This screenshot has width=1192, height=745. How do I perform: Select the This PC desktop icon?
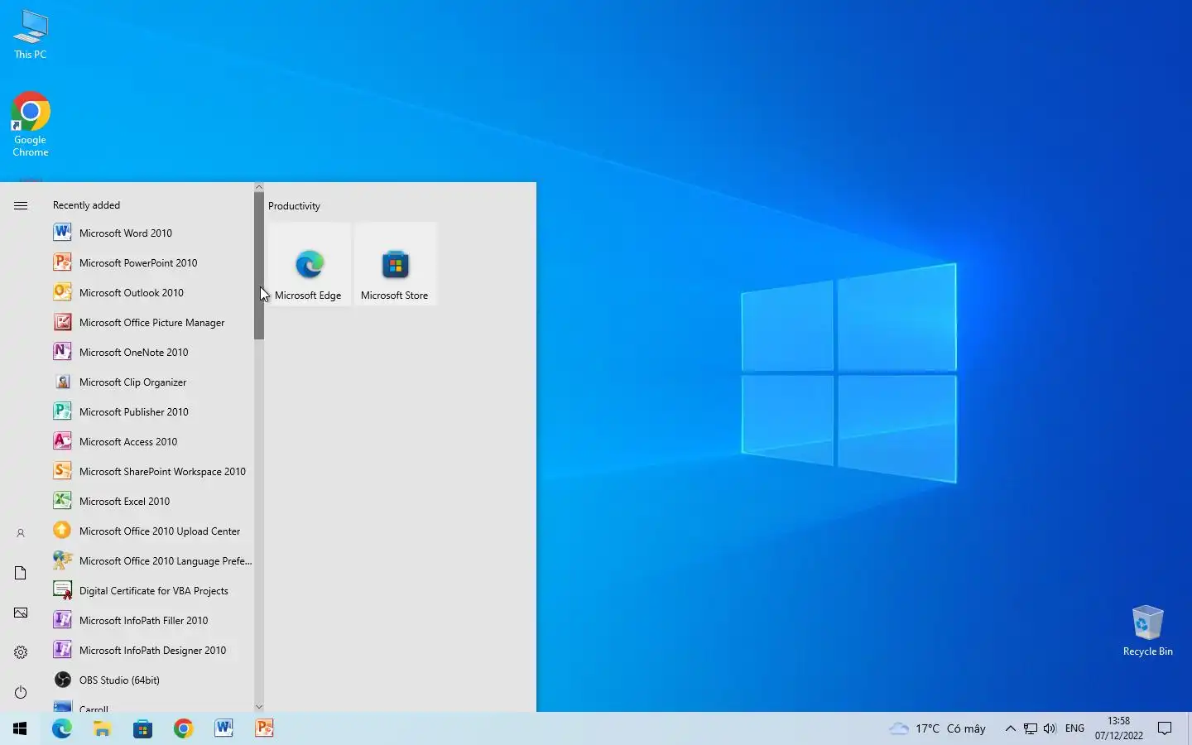tap(31, 35)
